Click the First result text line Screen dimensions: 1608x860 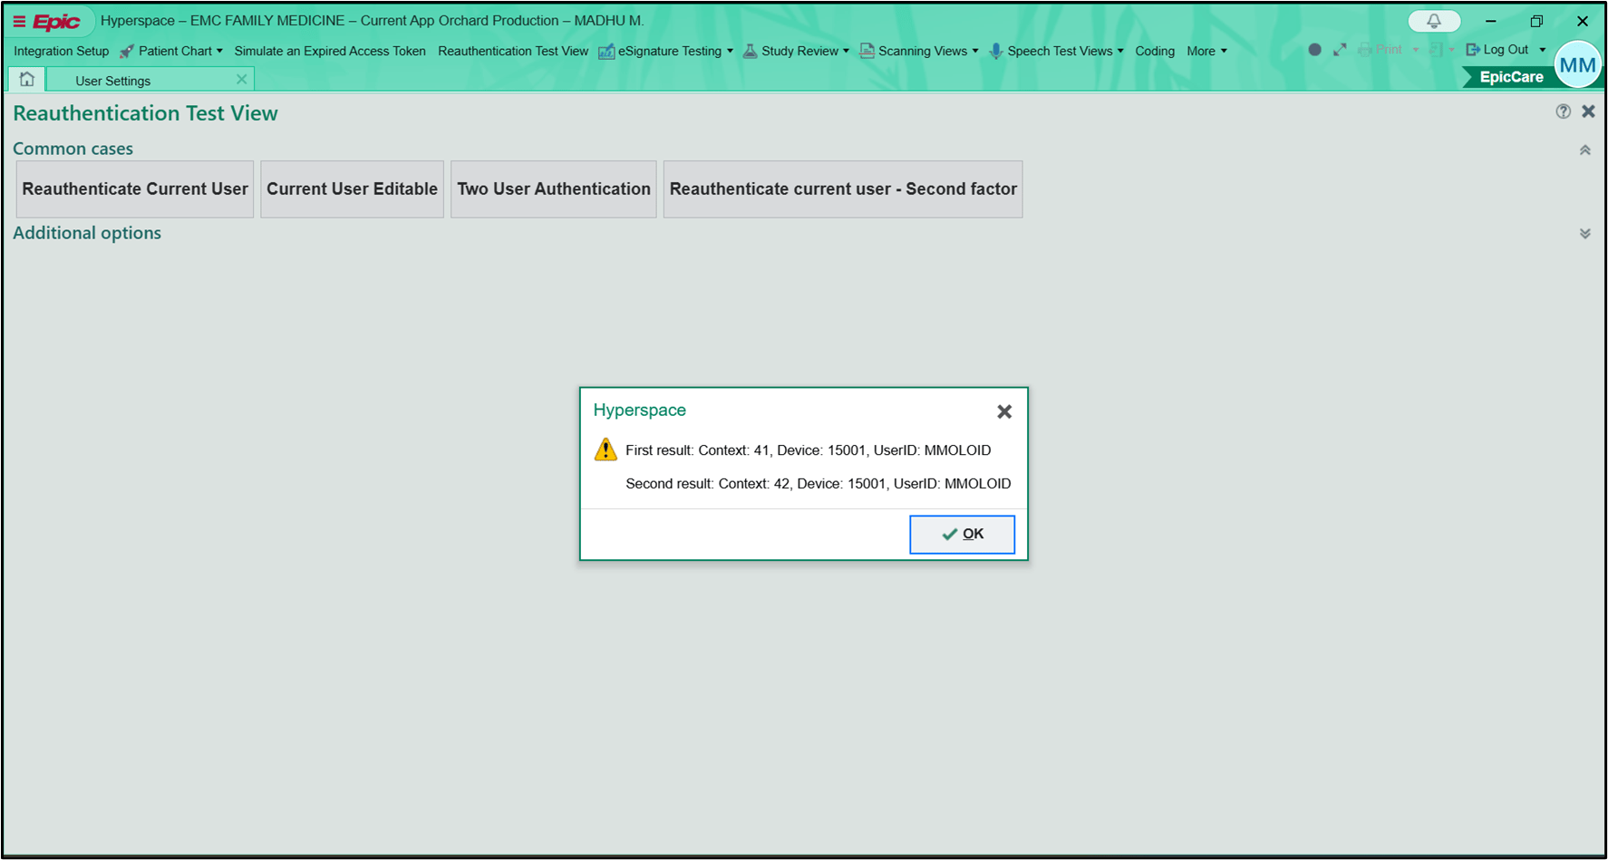pyautogui.click(x=808, y=449)
